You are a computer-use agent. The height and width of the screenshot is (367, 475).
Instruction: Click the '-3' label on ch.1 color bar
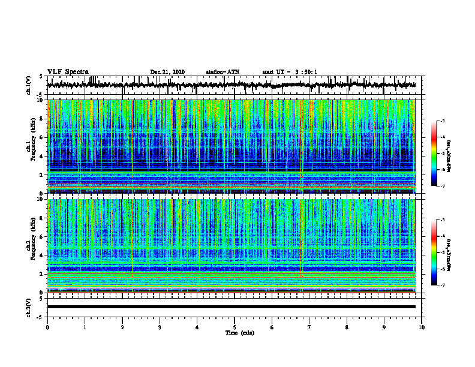pos(443,121)
